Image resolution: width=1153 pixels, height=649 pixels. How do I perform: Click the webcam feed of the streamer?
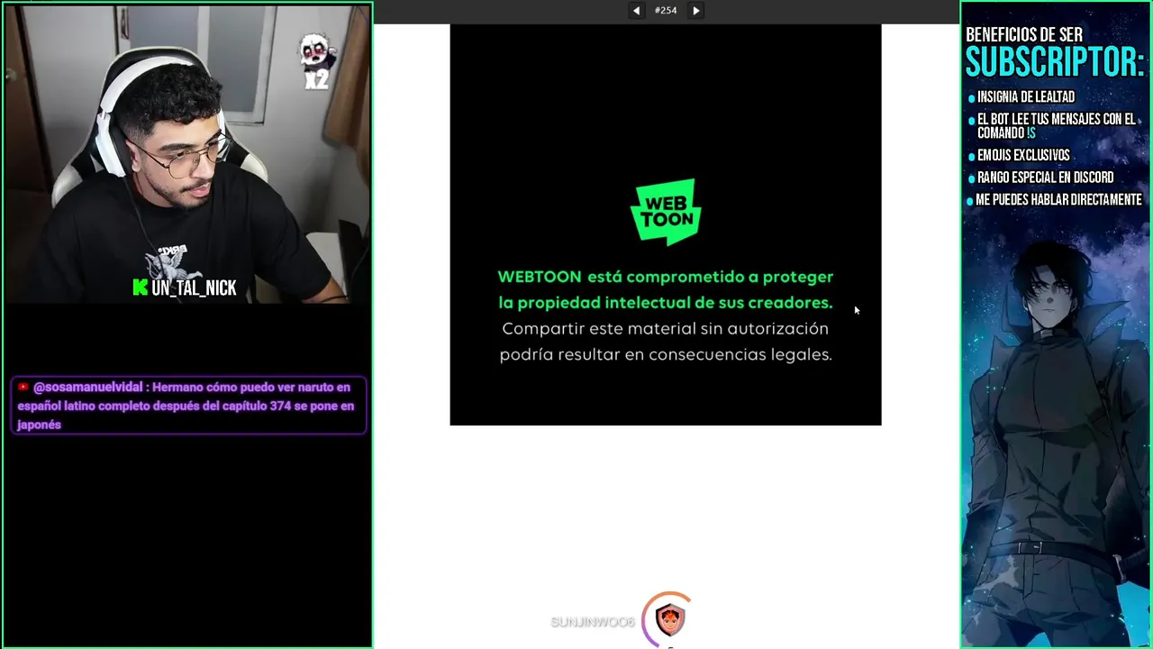point(186,153)
